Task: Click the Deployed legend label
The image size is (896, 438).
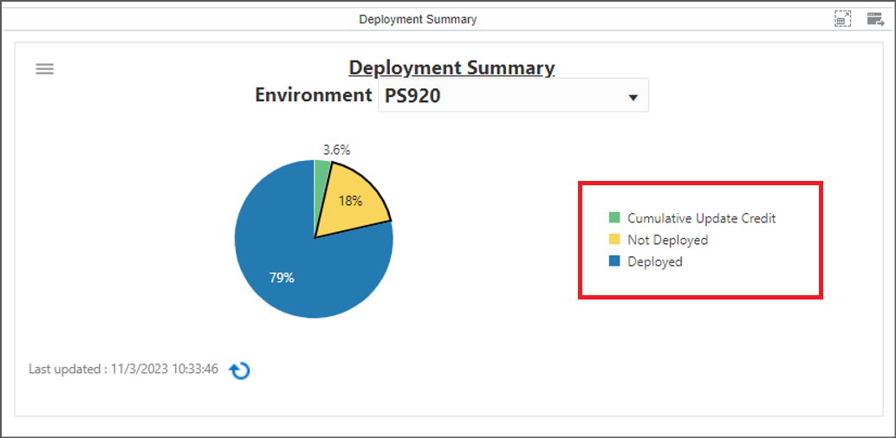Action: [x=655, y=262]
